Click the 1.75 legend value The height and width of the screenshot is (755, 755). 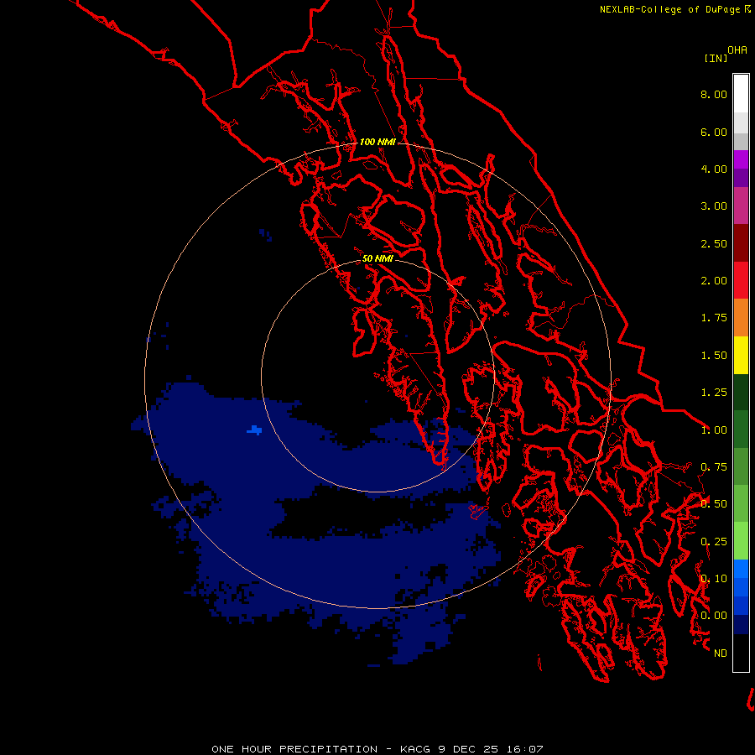(x=714, y=318)
